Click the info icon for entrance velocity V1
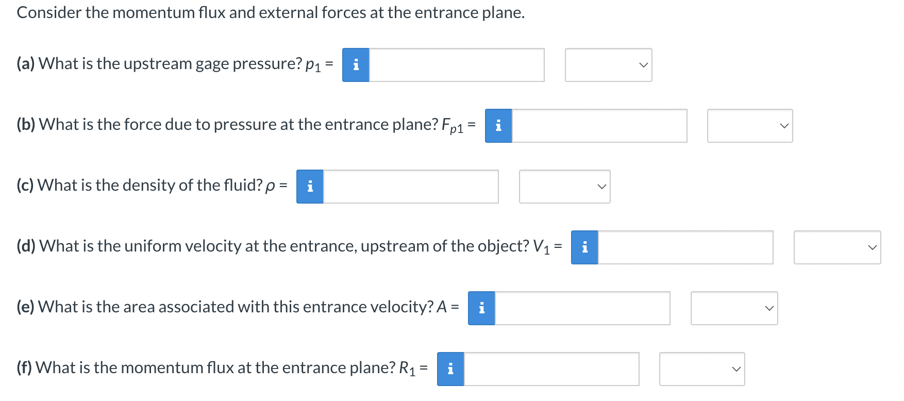 pyautogui.click(x=584, y=247)
